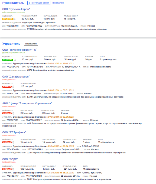Screen dimensions: 156x184
Task: Click info icon next to РТ Трафика НИЗКАЯ badge
Action: point(13,142)
